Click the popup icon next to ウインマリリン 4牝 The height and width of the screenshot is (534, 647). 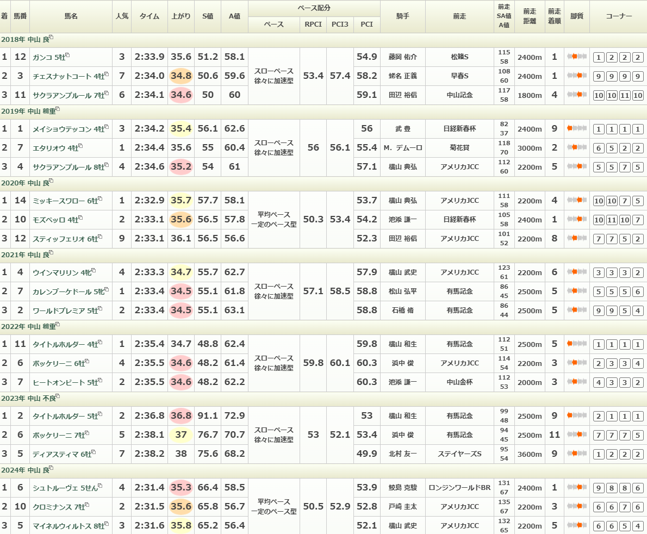click(94, 271)
